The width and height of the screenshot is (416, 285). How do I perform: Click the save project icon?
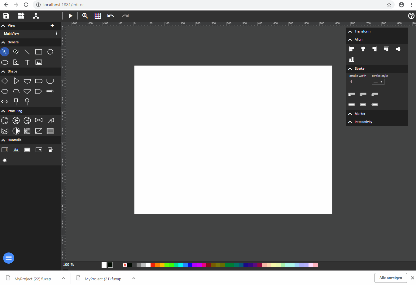[x=6, y=16]
